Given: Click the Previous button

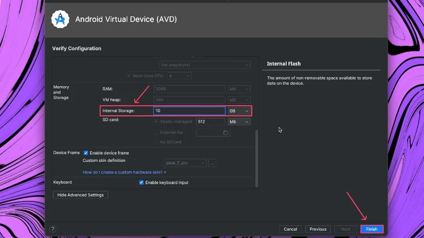Looking at the screenshot, I should click(x=318, y=229).
